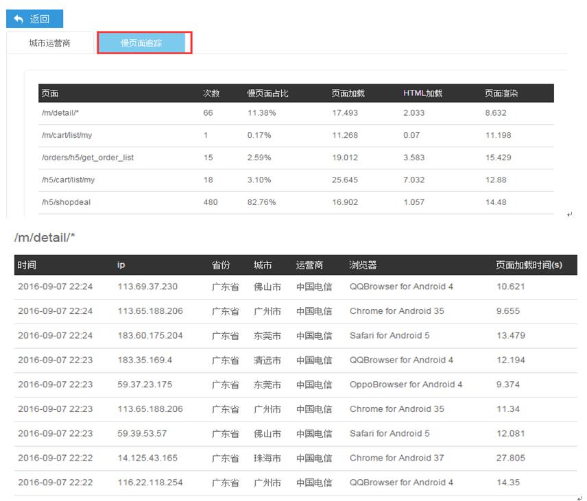The height and width of the screenshot is (501, 587).
Task: Switch to the 城市运营商 tab
Action: point(49,43)
